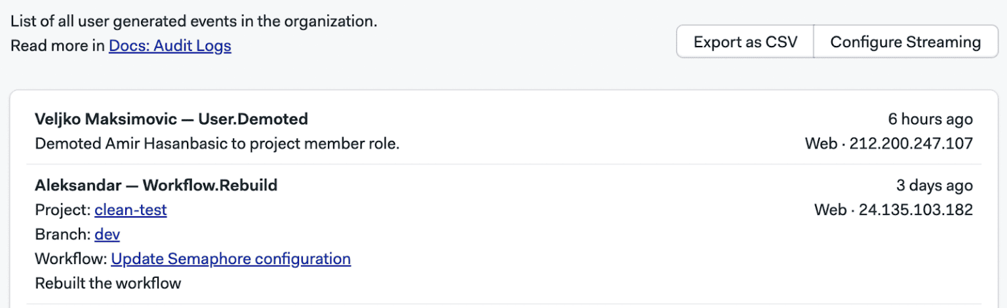Viewport: 1007px width, 308px height.
Task: Select the IP address 212.200.247.107
Action: pyautogui.click(x=911, y=144)
